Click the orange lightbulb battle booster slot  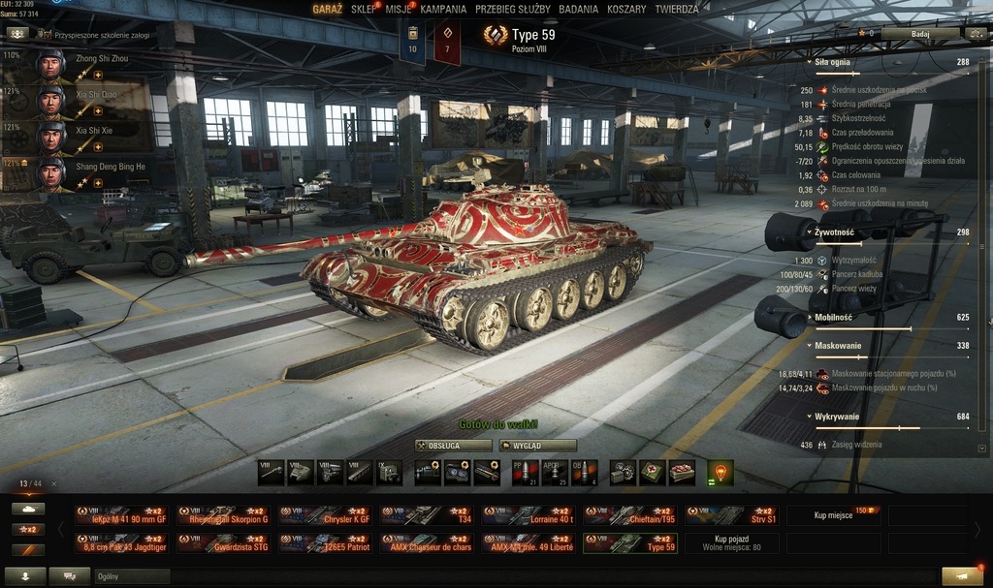(721, 473)
